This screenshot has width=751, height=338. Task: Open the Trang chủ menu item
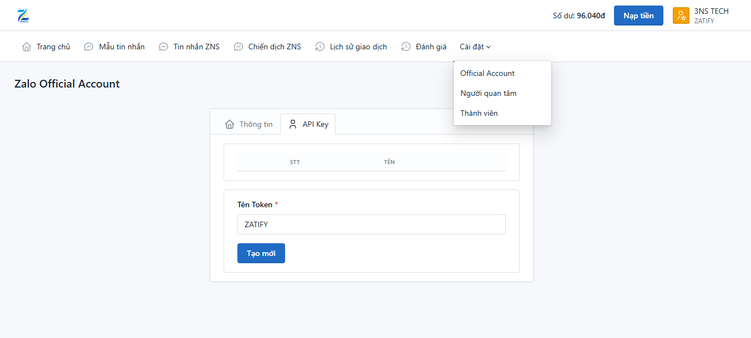click(x=46, y=47)
